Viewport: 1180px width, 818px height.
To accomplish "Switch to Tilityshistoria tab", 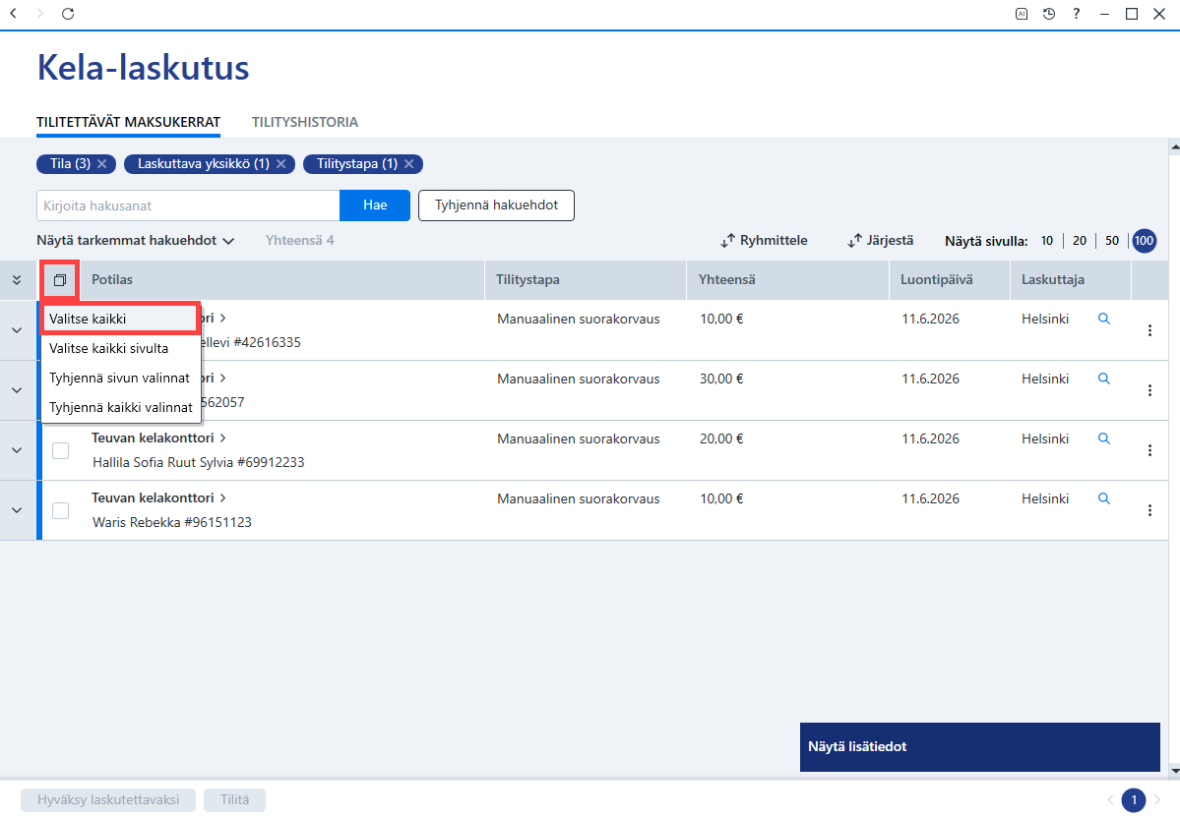I will [305, 122].
